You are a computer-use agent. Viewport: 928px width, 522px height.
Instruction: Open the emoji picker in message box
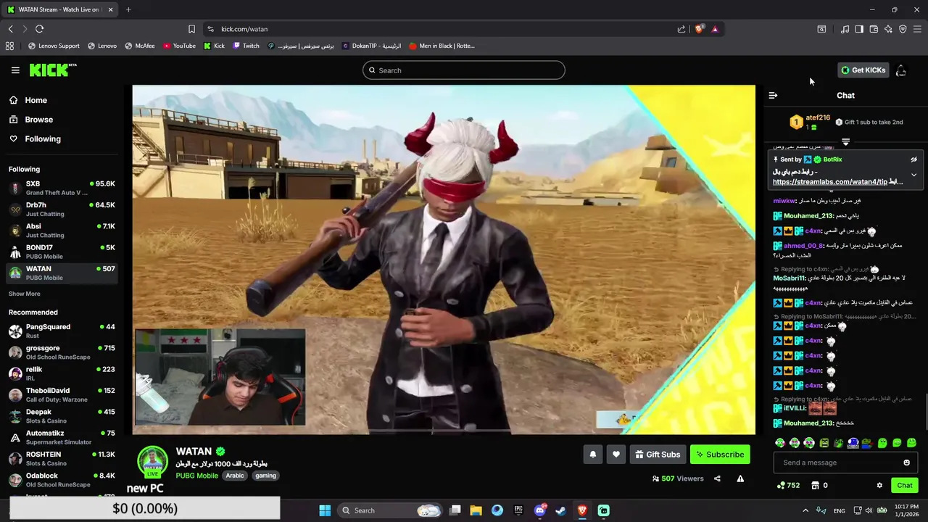(x=906, y=463)
